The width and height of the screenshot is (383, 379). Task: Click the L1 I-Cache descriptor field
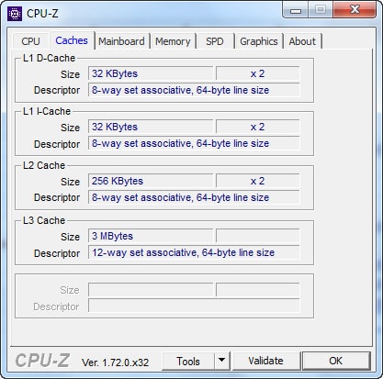click(194, 143)
